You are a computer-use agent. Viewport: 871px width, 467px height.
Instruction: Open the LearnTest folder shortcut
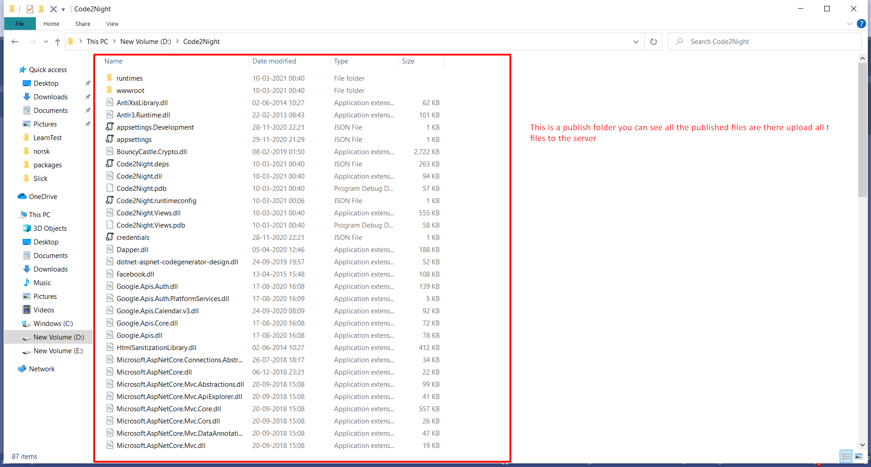48,138
